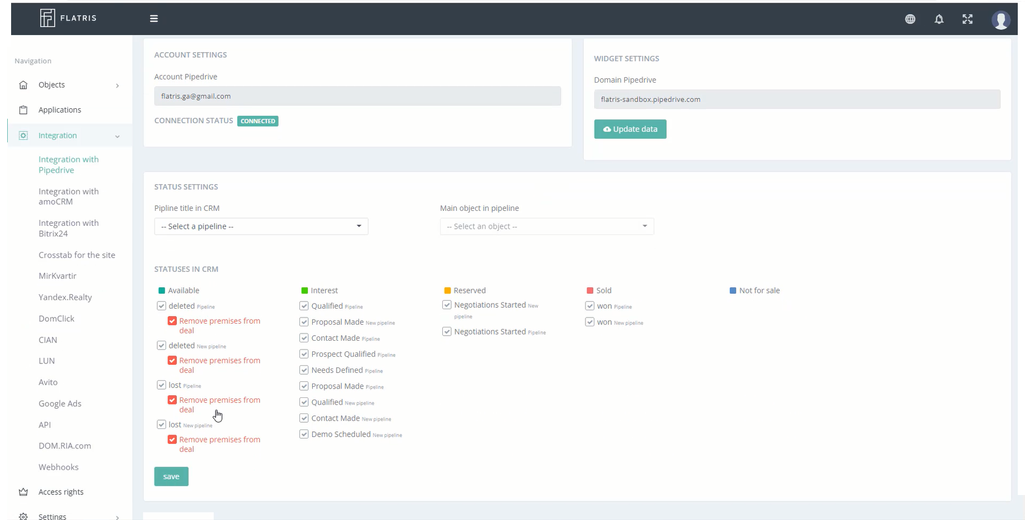Click the save button
Screen dimensions: 1025x520
click(171, 476)
